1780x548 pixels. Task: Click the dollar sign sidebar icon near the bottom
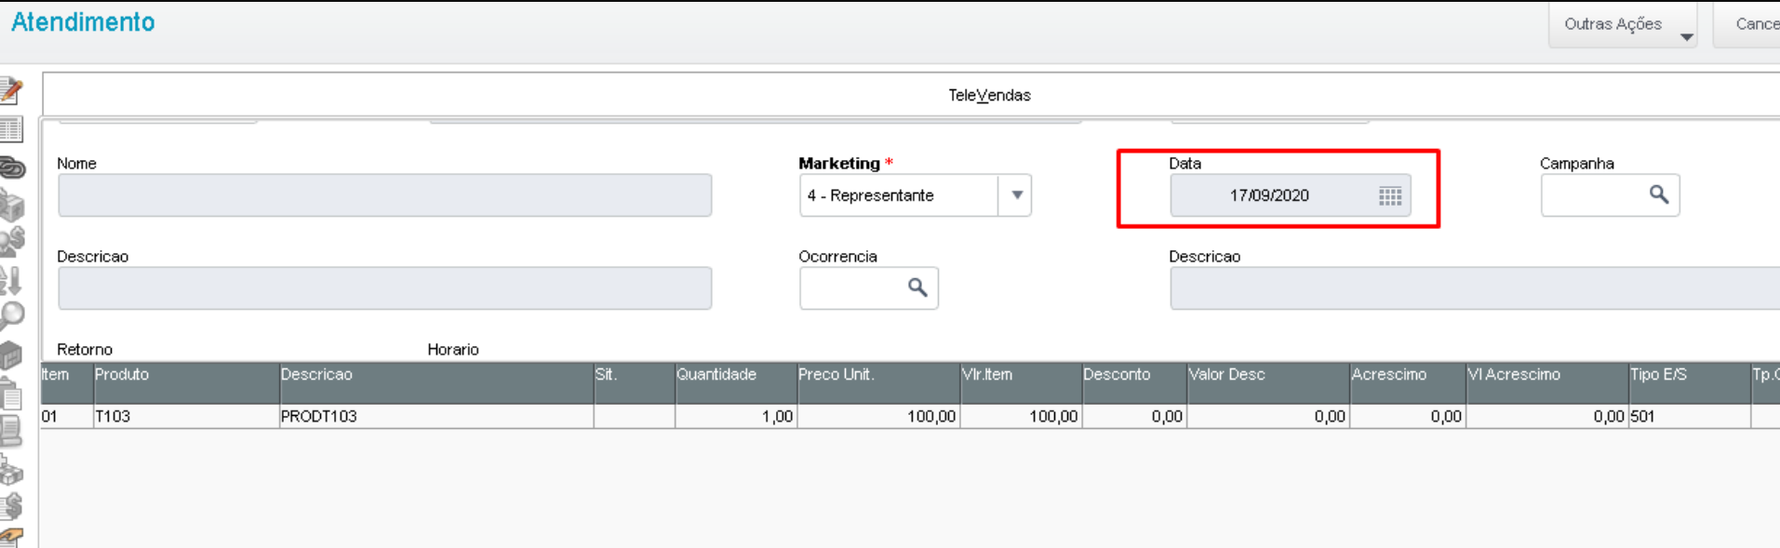(x=11, y=505)
